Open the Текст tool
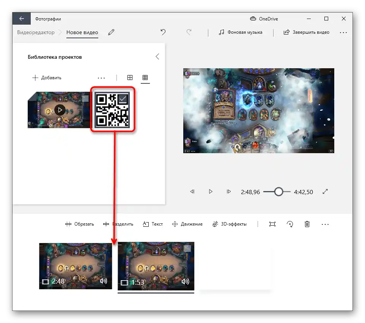Screen dimensions: 365x323 pos(153,224)
